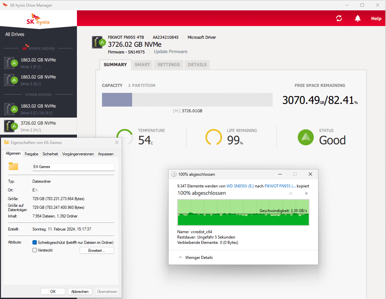Viewport: 386px width, 299px height.
Task: Toggle the Versteckt checkbox
Action: pyautogui.click(x=35, y=250)
